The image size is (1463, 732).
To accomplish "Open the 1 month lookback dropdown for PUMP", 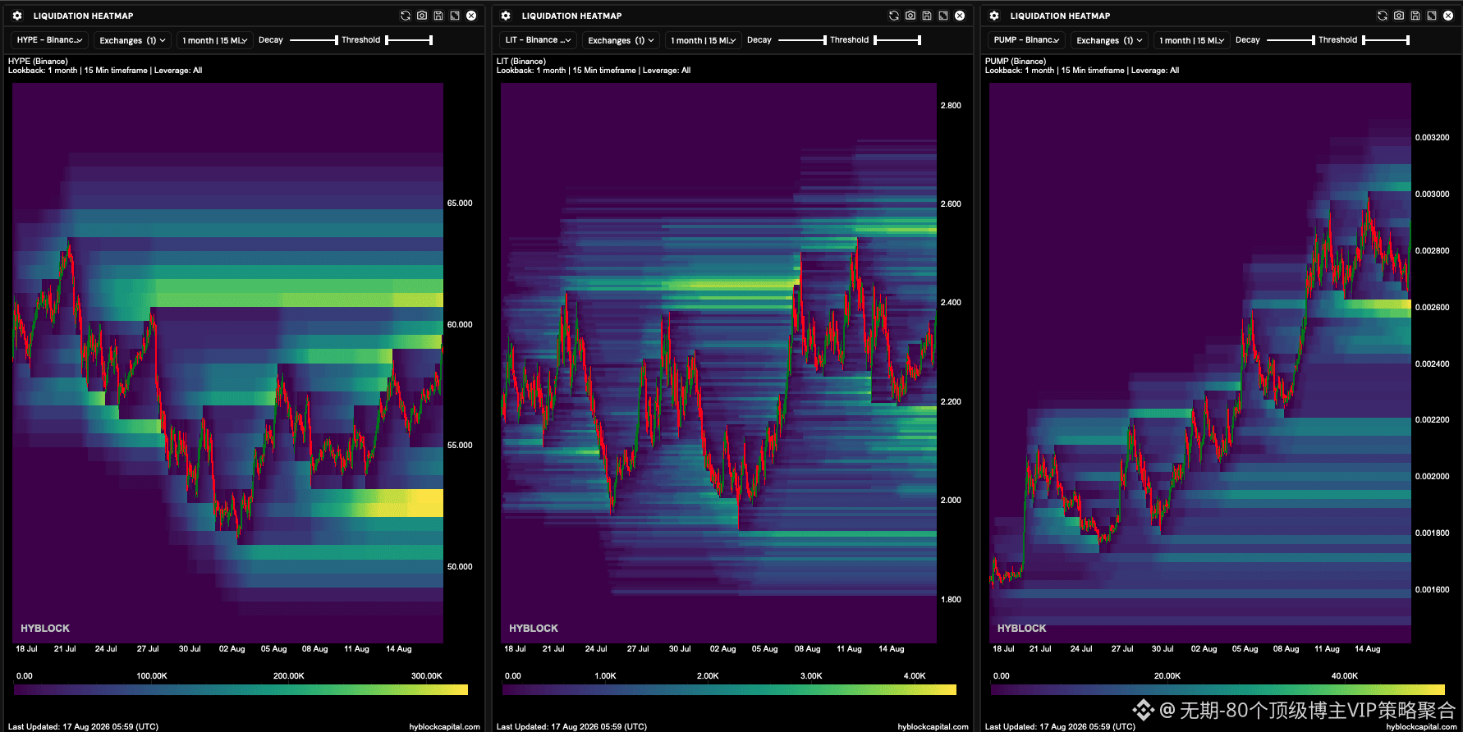I will pos(1192,40).
